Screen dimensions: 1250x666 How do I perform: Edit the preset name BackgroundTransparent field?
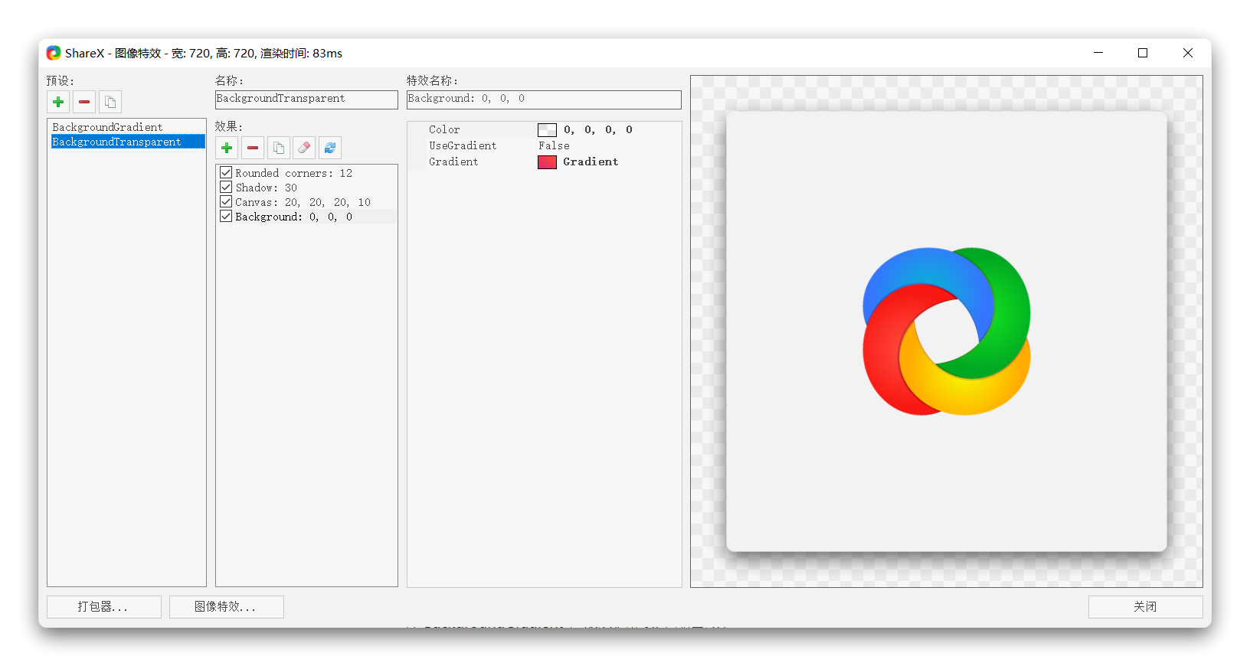pyautogui.click(x=306, y=100)
